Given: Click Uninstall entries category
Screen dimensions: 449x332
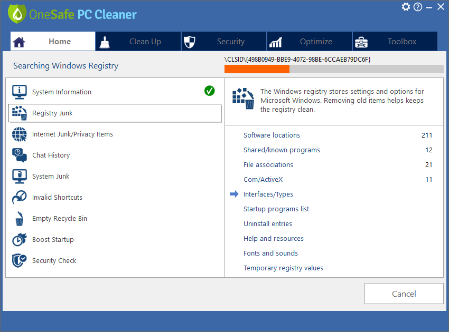Looking at the screenshot, I should tap(268, 224).
